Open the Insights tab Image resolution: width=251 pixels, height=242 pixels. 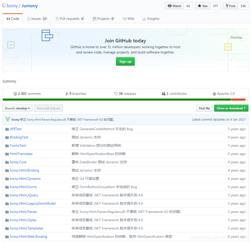coord(151,19)
